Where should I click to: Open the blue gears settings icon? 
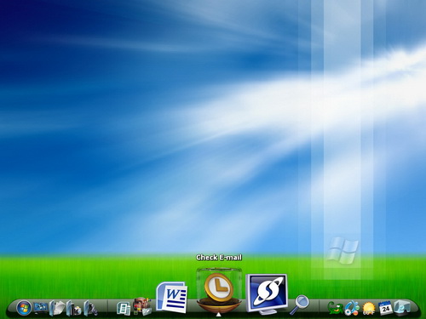coord(352,308)
